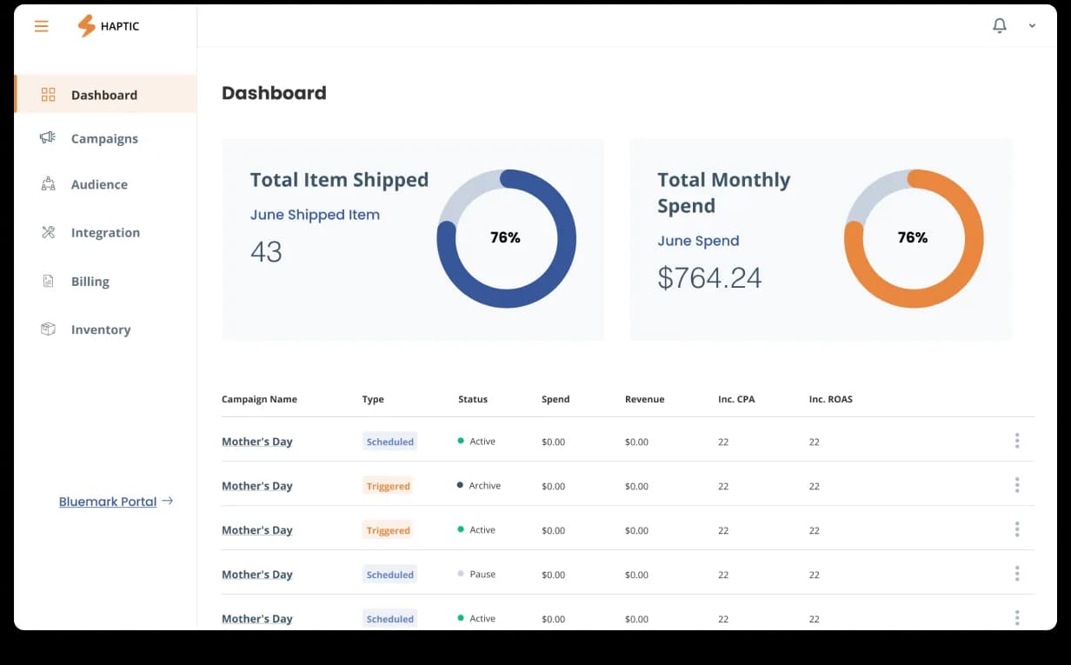The width and height of the screenshot is (1071, 665).
Task: Click the Spend column header
Action: pyautogui.click(x=555, y=399)
